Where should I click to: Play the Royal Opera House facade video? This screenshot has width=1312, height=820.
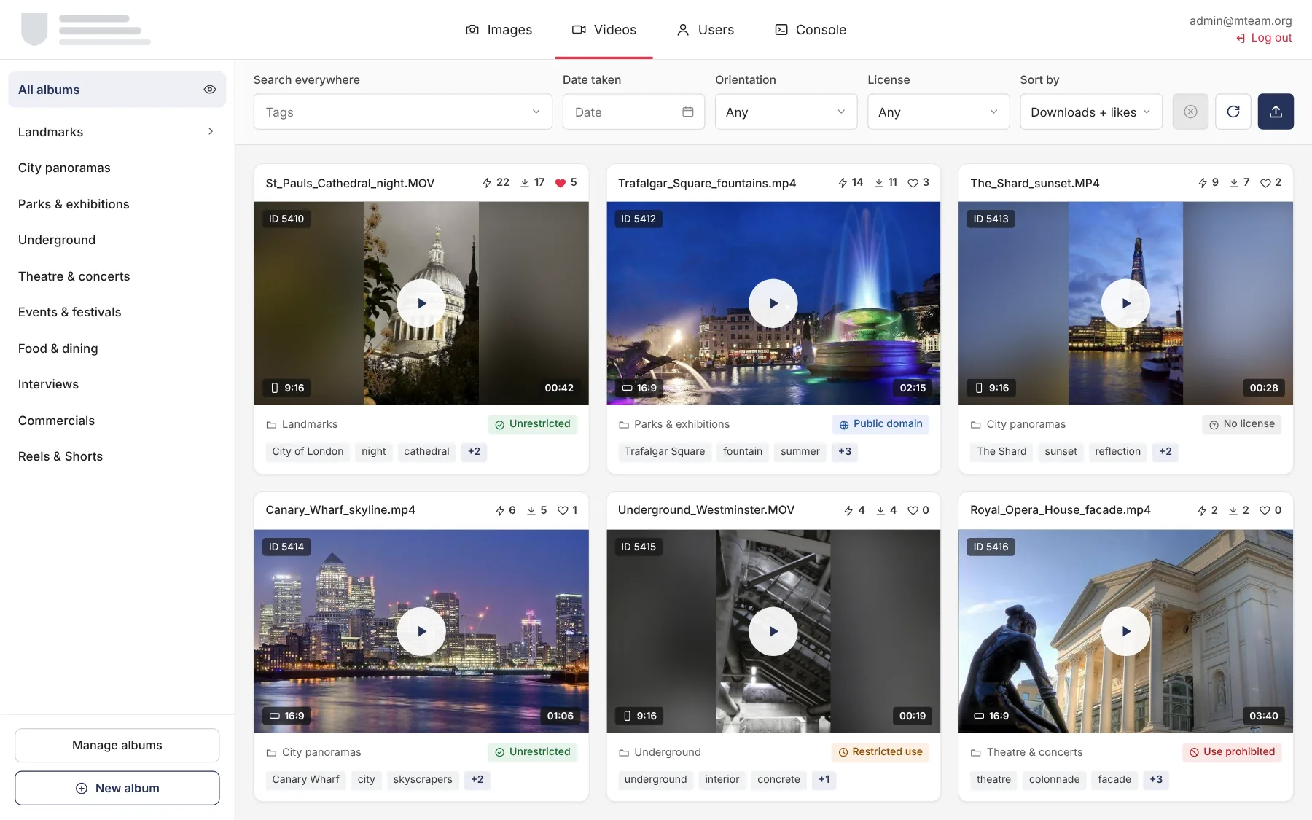tap(1125, 631)
